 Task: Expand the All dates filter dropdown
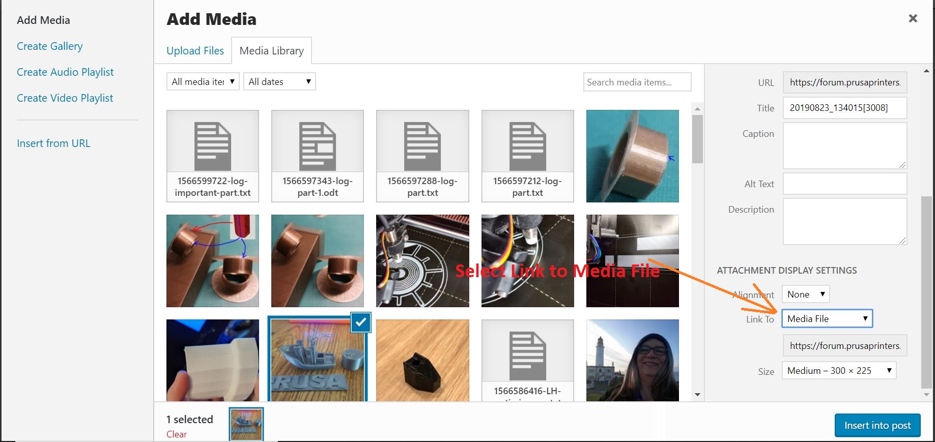click(279, 82)
